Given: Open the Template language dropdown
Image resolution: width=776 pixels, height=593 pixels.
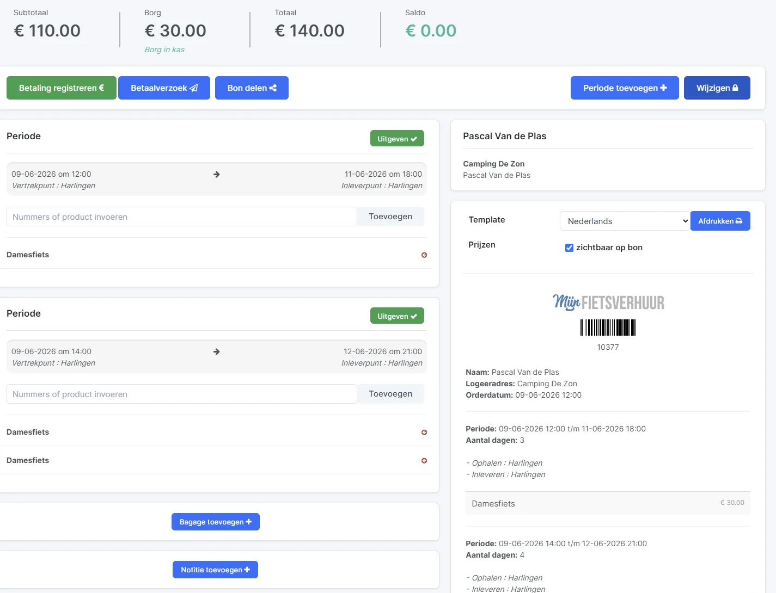Looking at the screenshot, I should [x=625, y=221].
